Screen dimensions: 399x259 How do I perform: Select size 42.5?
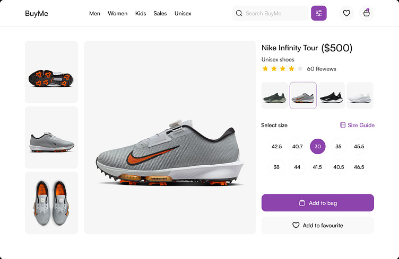(x=276, y=147)
